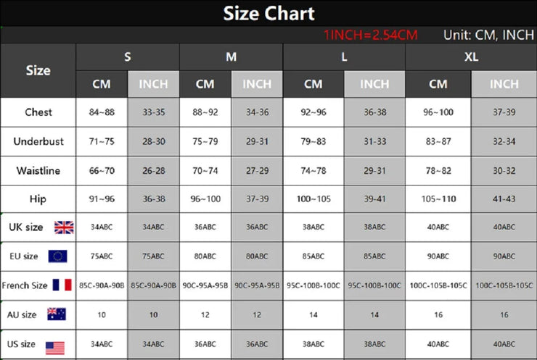
Task: Click the 85C-90A-90B French size CM cell
Action: [102, 285]
